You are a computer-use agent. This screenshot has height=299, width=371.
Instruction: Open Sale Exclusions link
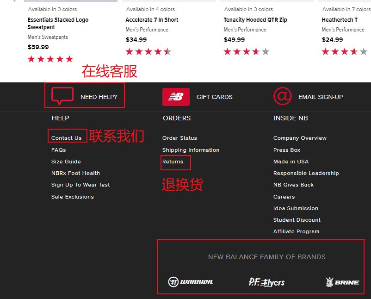pyautogui.click(x=73, y=197)
